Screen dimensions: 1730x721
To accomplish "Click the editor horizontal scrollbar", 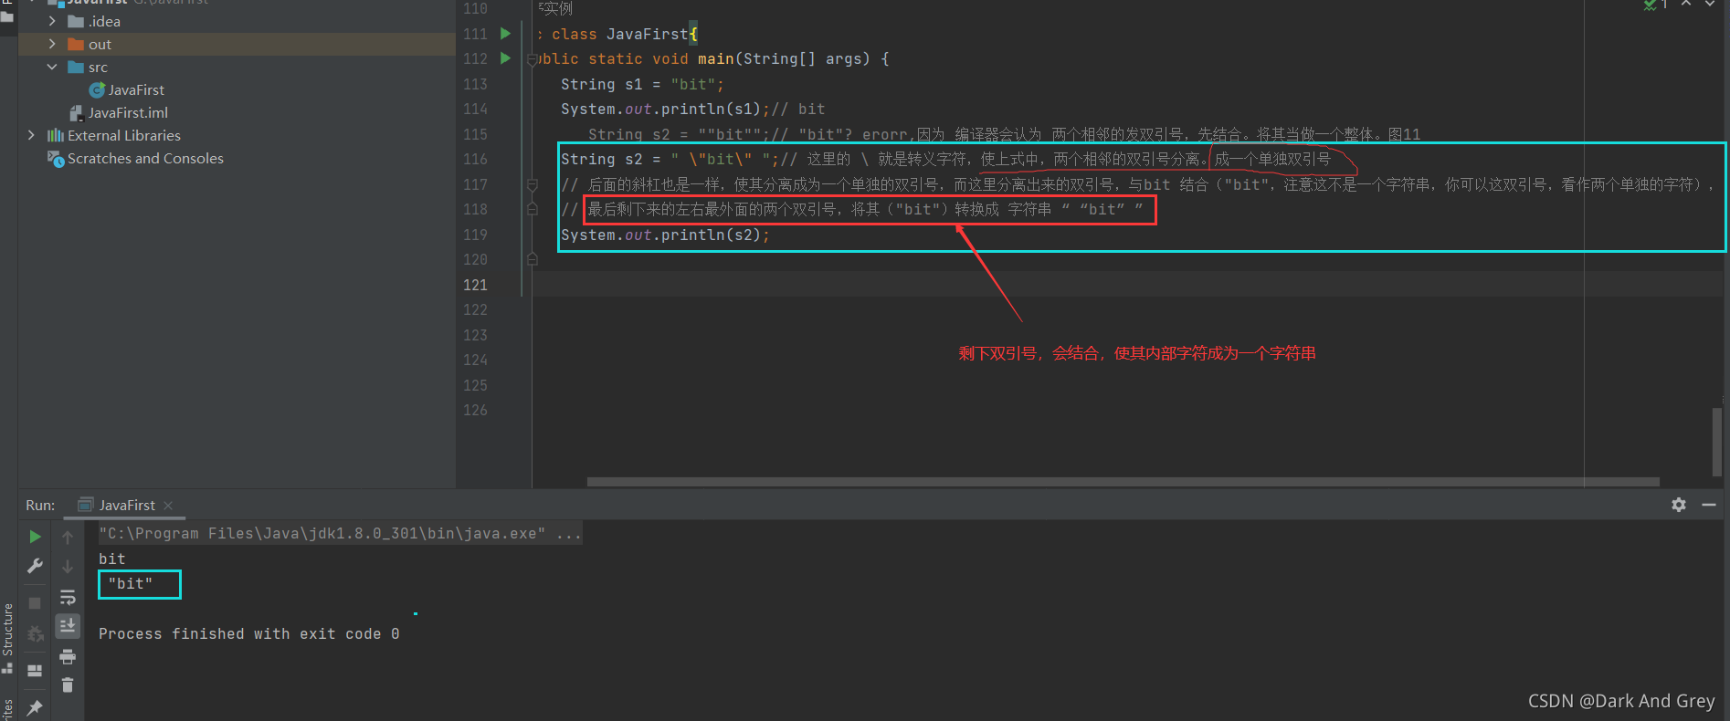I will tap(1123, 481).
